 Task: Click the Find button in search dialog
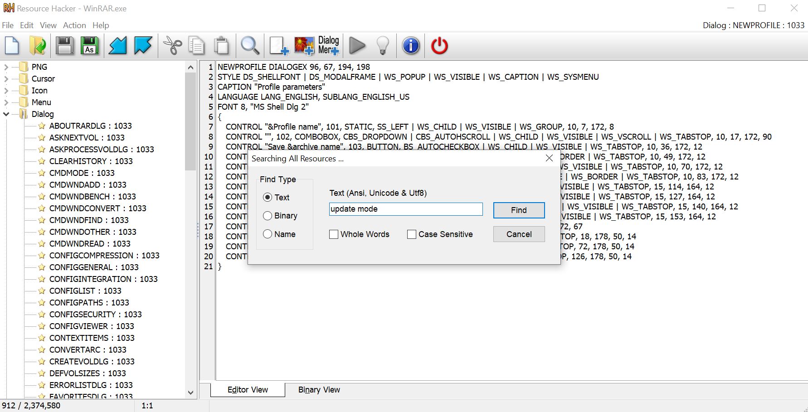tap(518, 210)
